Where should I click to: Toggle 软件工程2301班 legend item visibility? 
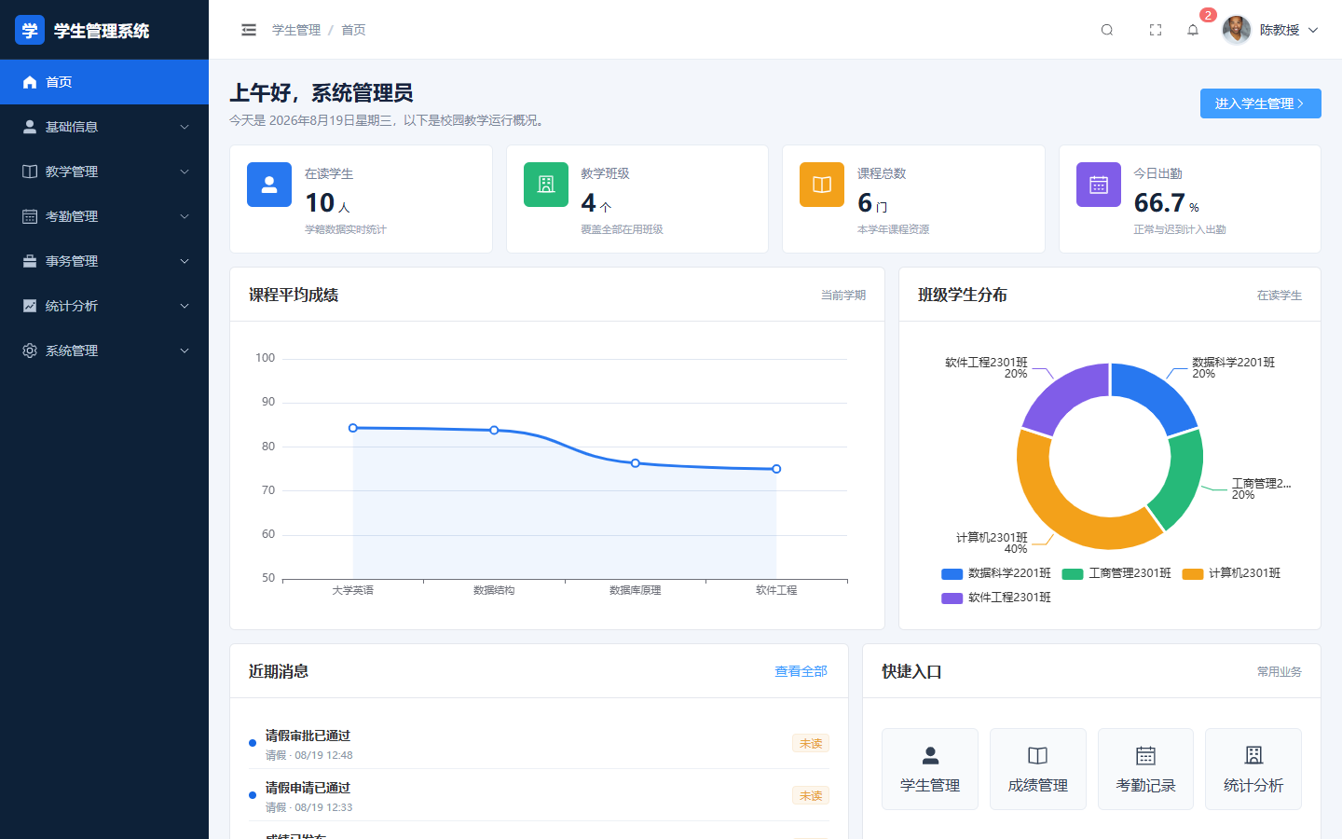pyautogui.click(x=996, y=598)
